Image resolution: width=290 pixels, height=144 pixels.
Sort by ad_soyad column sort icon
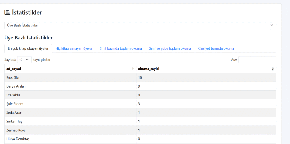coord(133,69)
